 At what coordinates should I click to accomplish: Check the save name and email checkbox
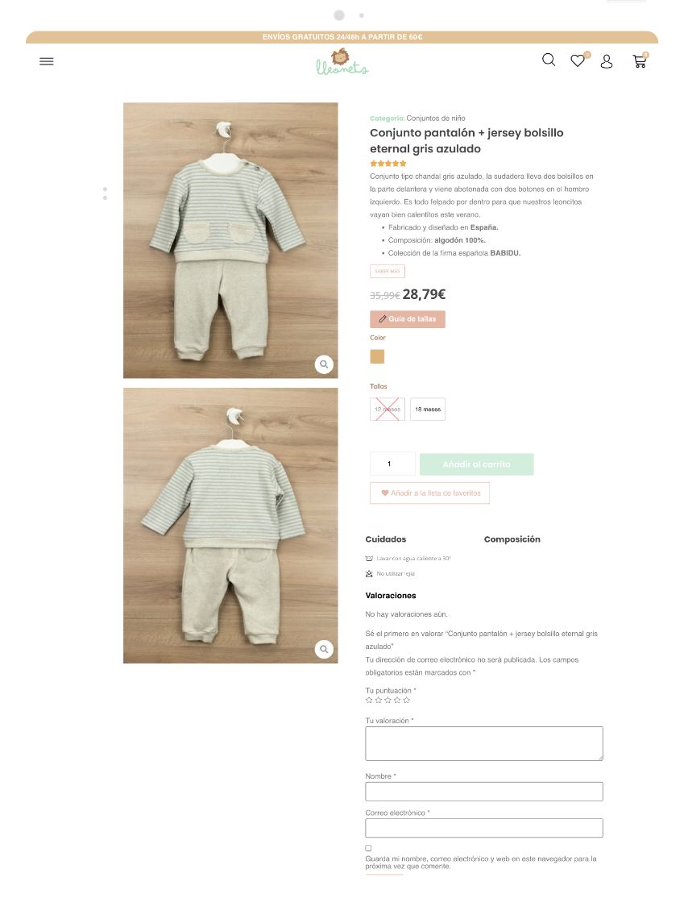click(368, 848)
